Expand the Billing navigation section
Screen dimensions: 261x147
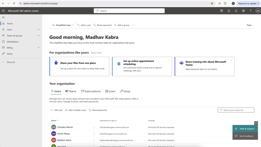[38, 48]
